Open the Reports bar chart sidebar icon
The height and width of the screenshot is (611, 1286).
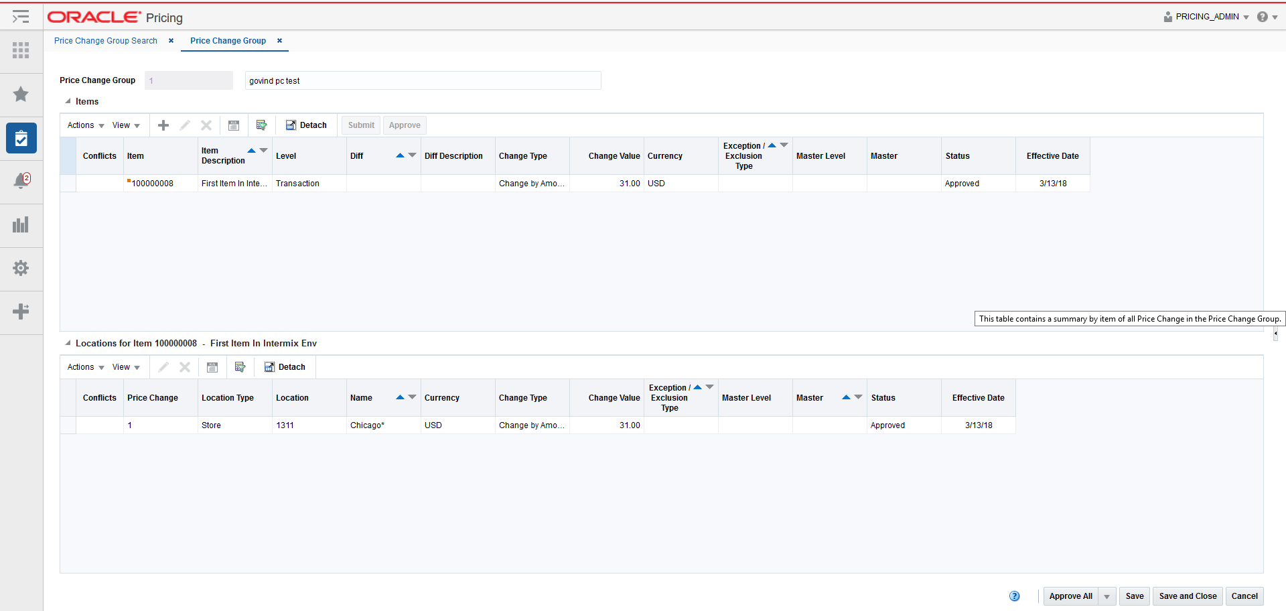[x=21, y=225]
